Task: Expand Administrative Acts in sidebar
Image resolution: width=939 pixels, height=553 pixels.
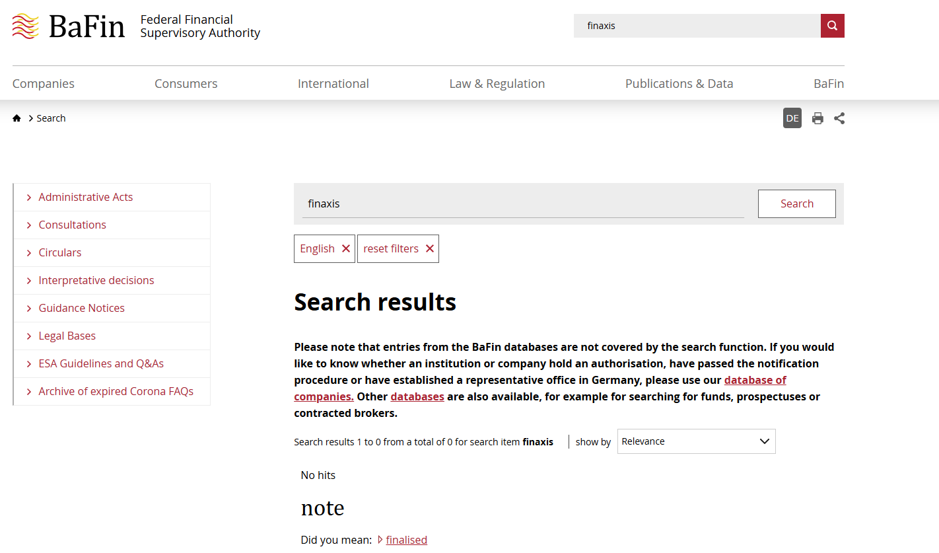Action: [85, 197]
